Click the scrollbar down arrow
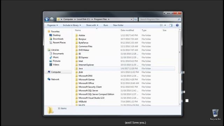This screenshot has height=126, width=224. tap(180, 104)
